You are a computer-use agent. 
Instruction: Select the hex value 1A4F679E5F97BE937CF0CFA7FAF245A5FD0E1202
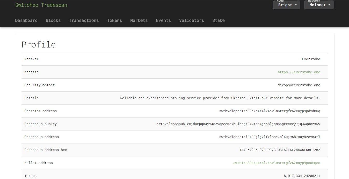click(280, 150)
